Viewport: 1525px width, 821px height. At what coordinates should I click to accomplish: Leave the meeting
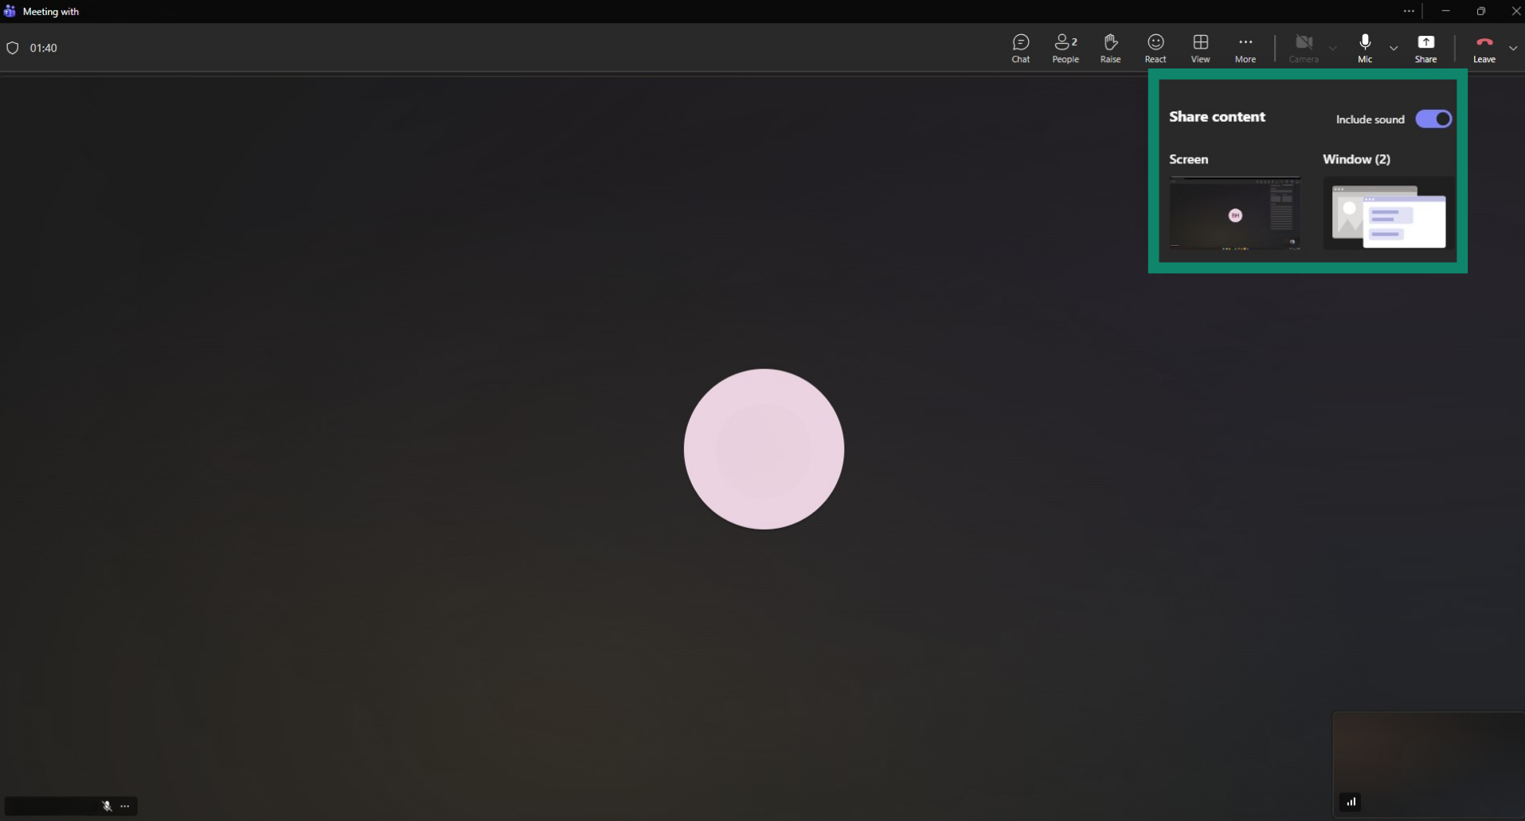1484,48
